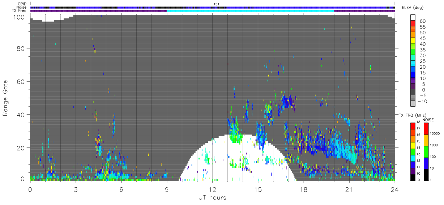Click ELEV colorbar value '60'
This screenshot has height=205, width=444.
(x=422, y=21)
